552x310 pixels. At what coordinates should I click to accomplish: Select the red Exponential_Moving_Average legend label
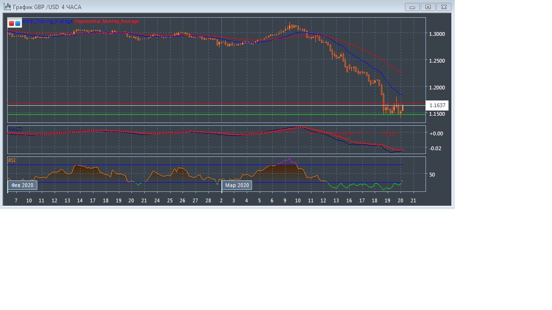(106, 22)
